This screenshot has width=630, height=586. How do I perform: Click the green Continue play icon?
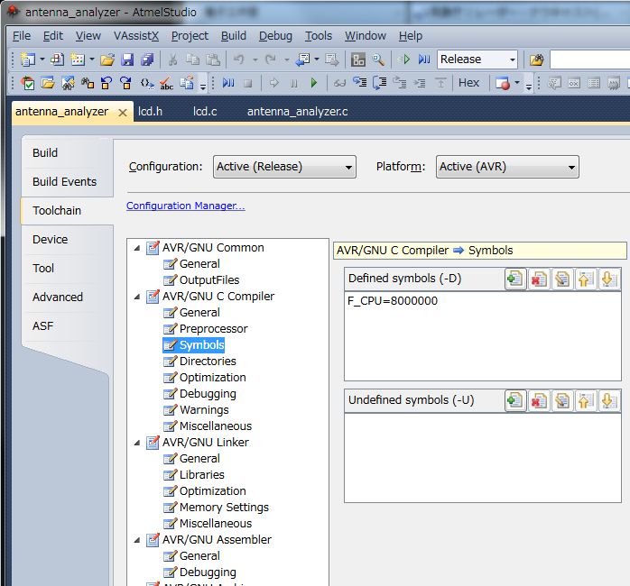click(314, 83)
